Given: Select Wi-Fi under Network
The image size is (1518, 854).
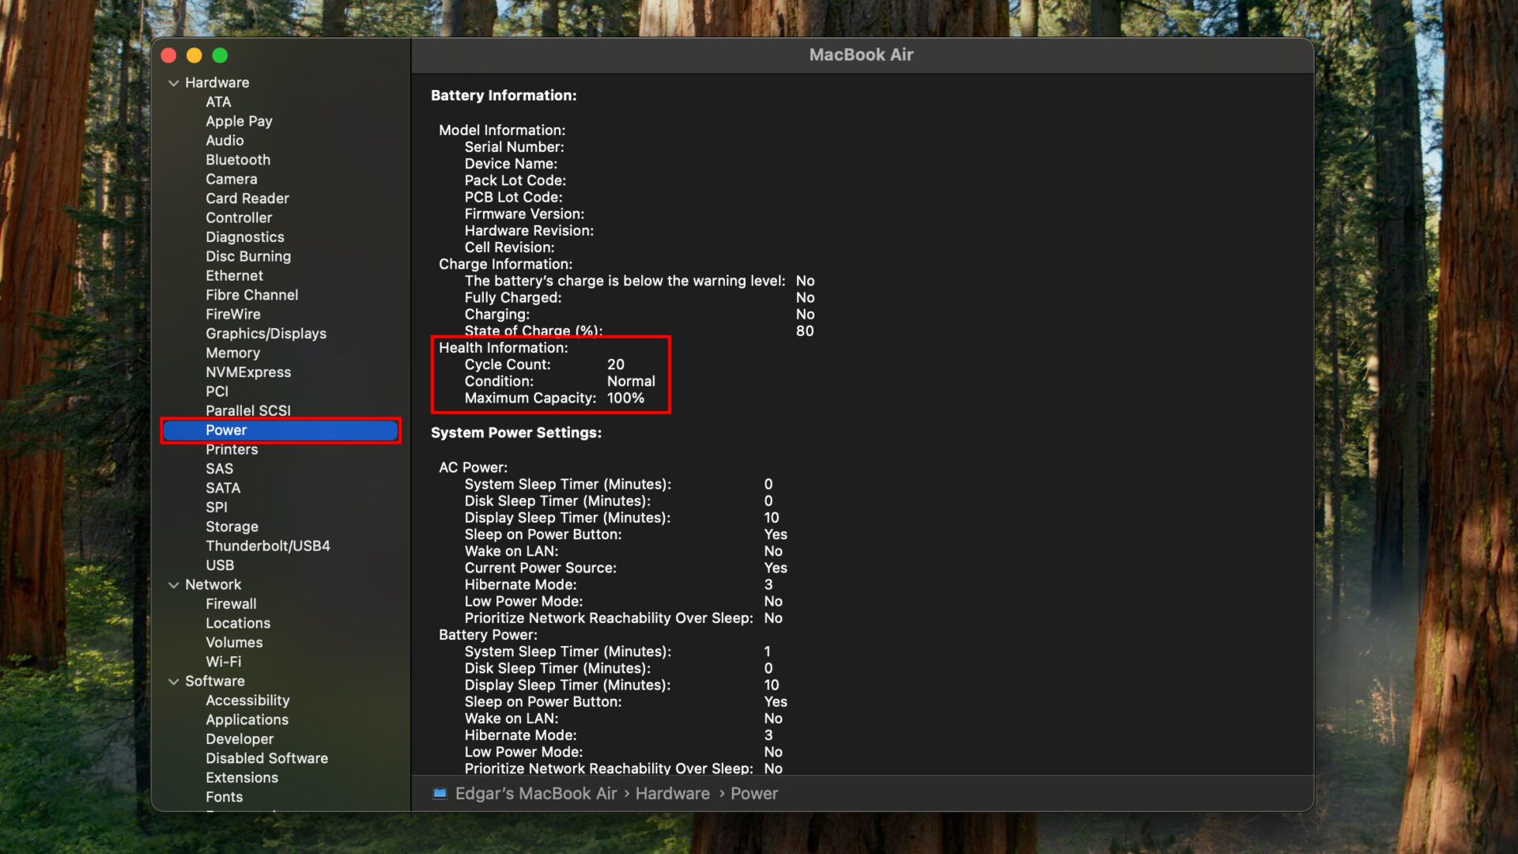Looking at the screenshot, I should click(223, 662).
